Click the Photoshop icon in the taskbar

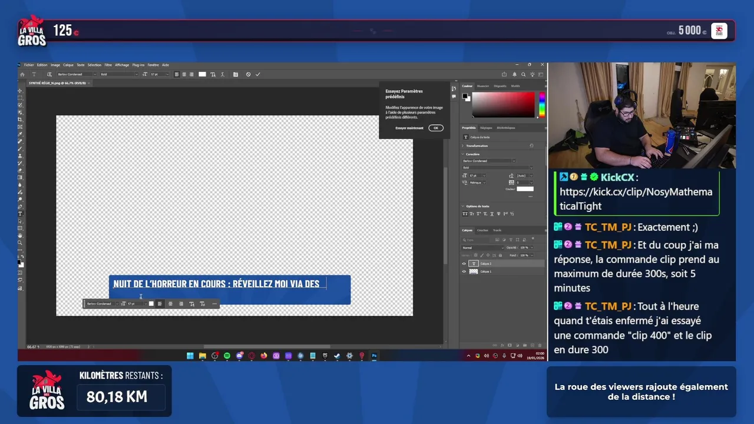pyautogui.click(x=375, y=356)
